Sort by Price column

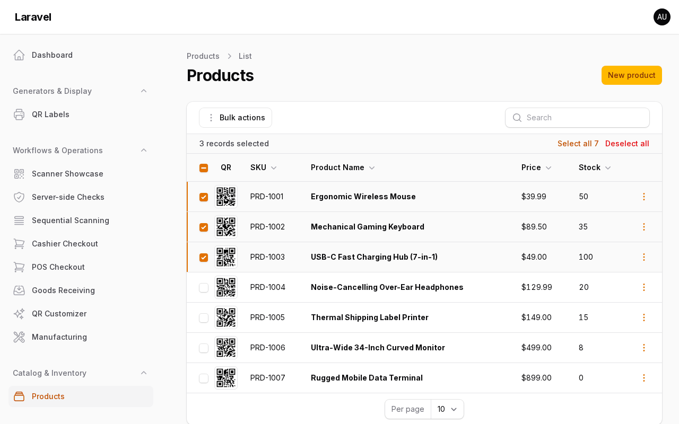pyautogui.click(x=536, y=167)
